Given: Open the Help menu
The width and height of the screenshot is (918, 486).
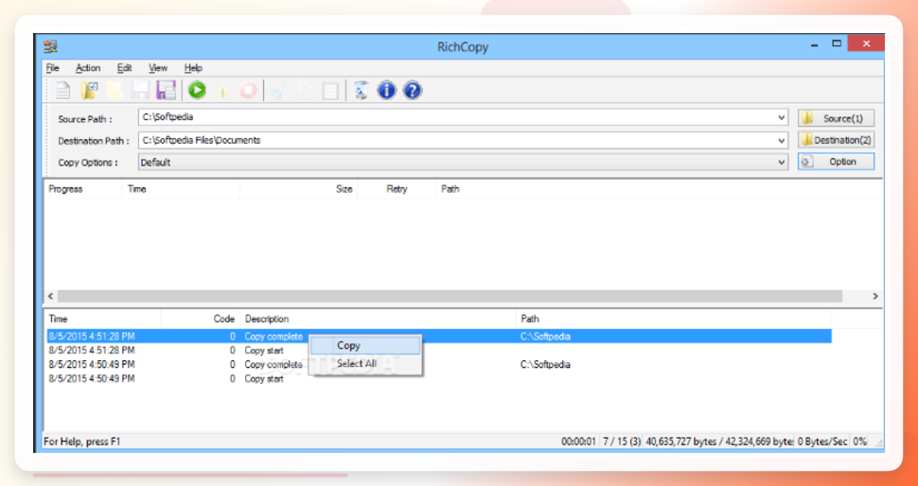Looking at the screenshot, I should coord(193,68).
